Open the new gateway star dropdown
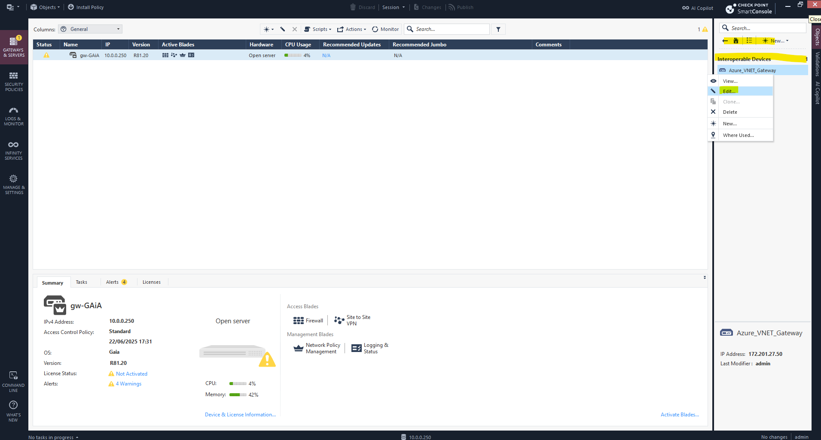Viewport: 821px width, 440px height. tap(269, 29)
